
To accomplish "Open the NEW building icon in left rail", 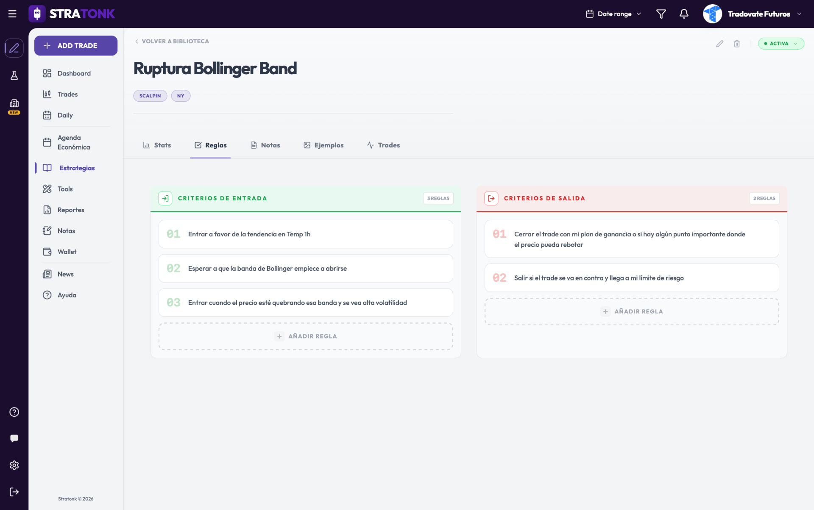I will pos(14,106).
